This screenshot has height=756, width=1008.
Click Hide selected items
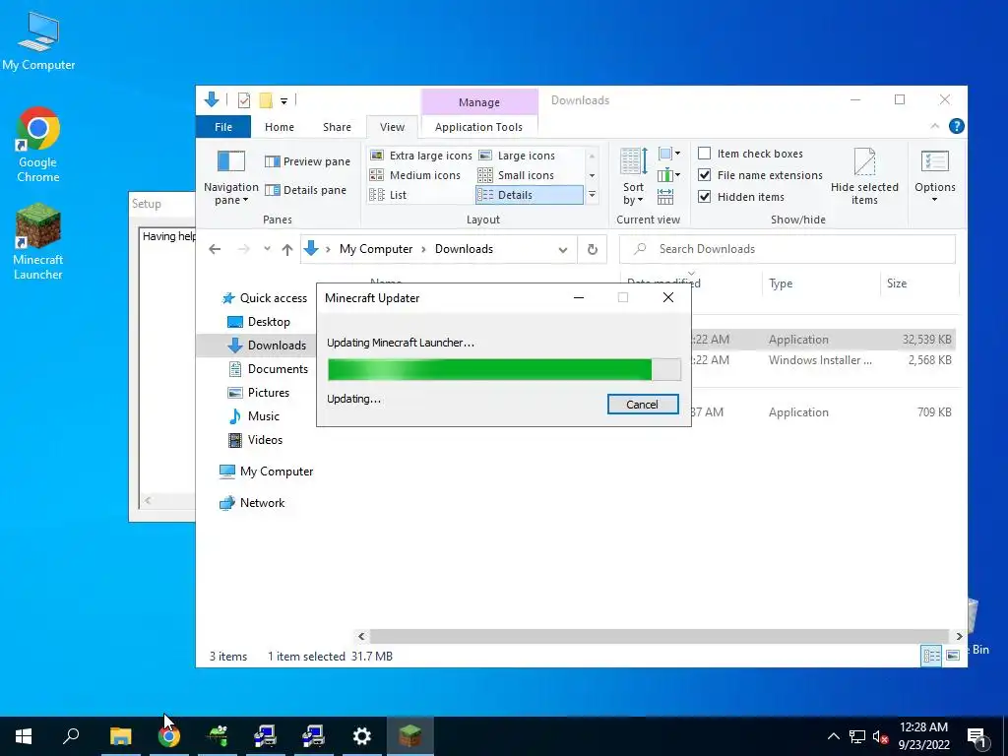(864, 177)
